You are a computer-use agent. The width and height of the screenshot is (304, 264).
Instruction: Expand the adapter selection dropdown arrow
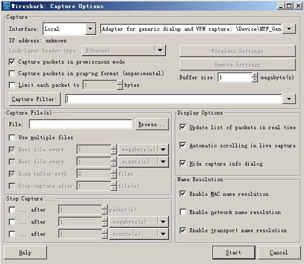click(x=289, y=29)
